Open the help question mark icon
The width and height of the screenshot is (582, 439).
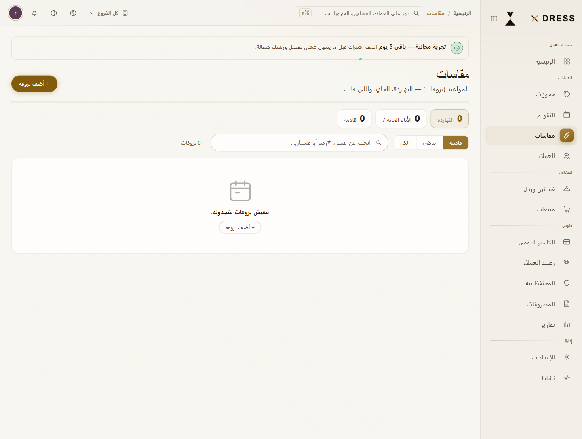[73, 13]
